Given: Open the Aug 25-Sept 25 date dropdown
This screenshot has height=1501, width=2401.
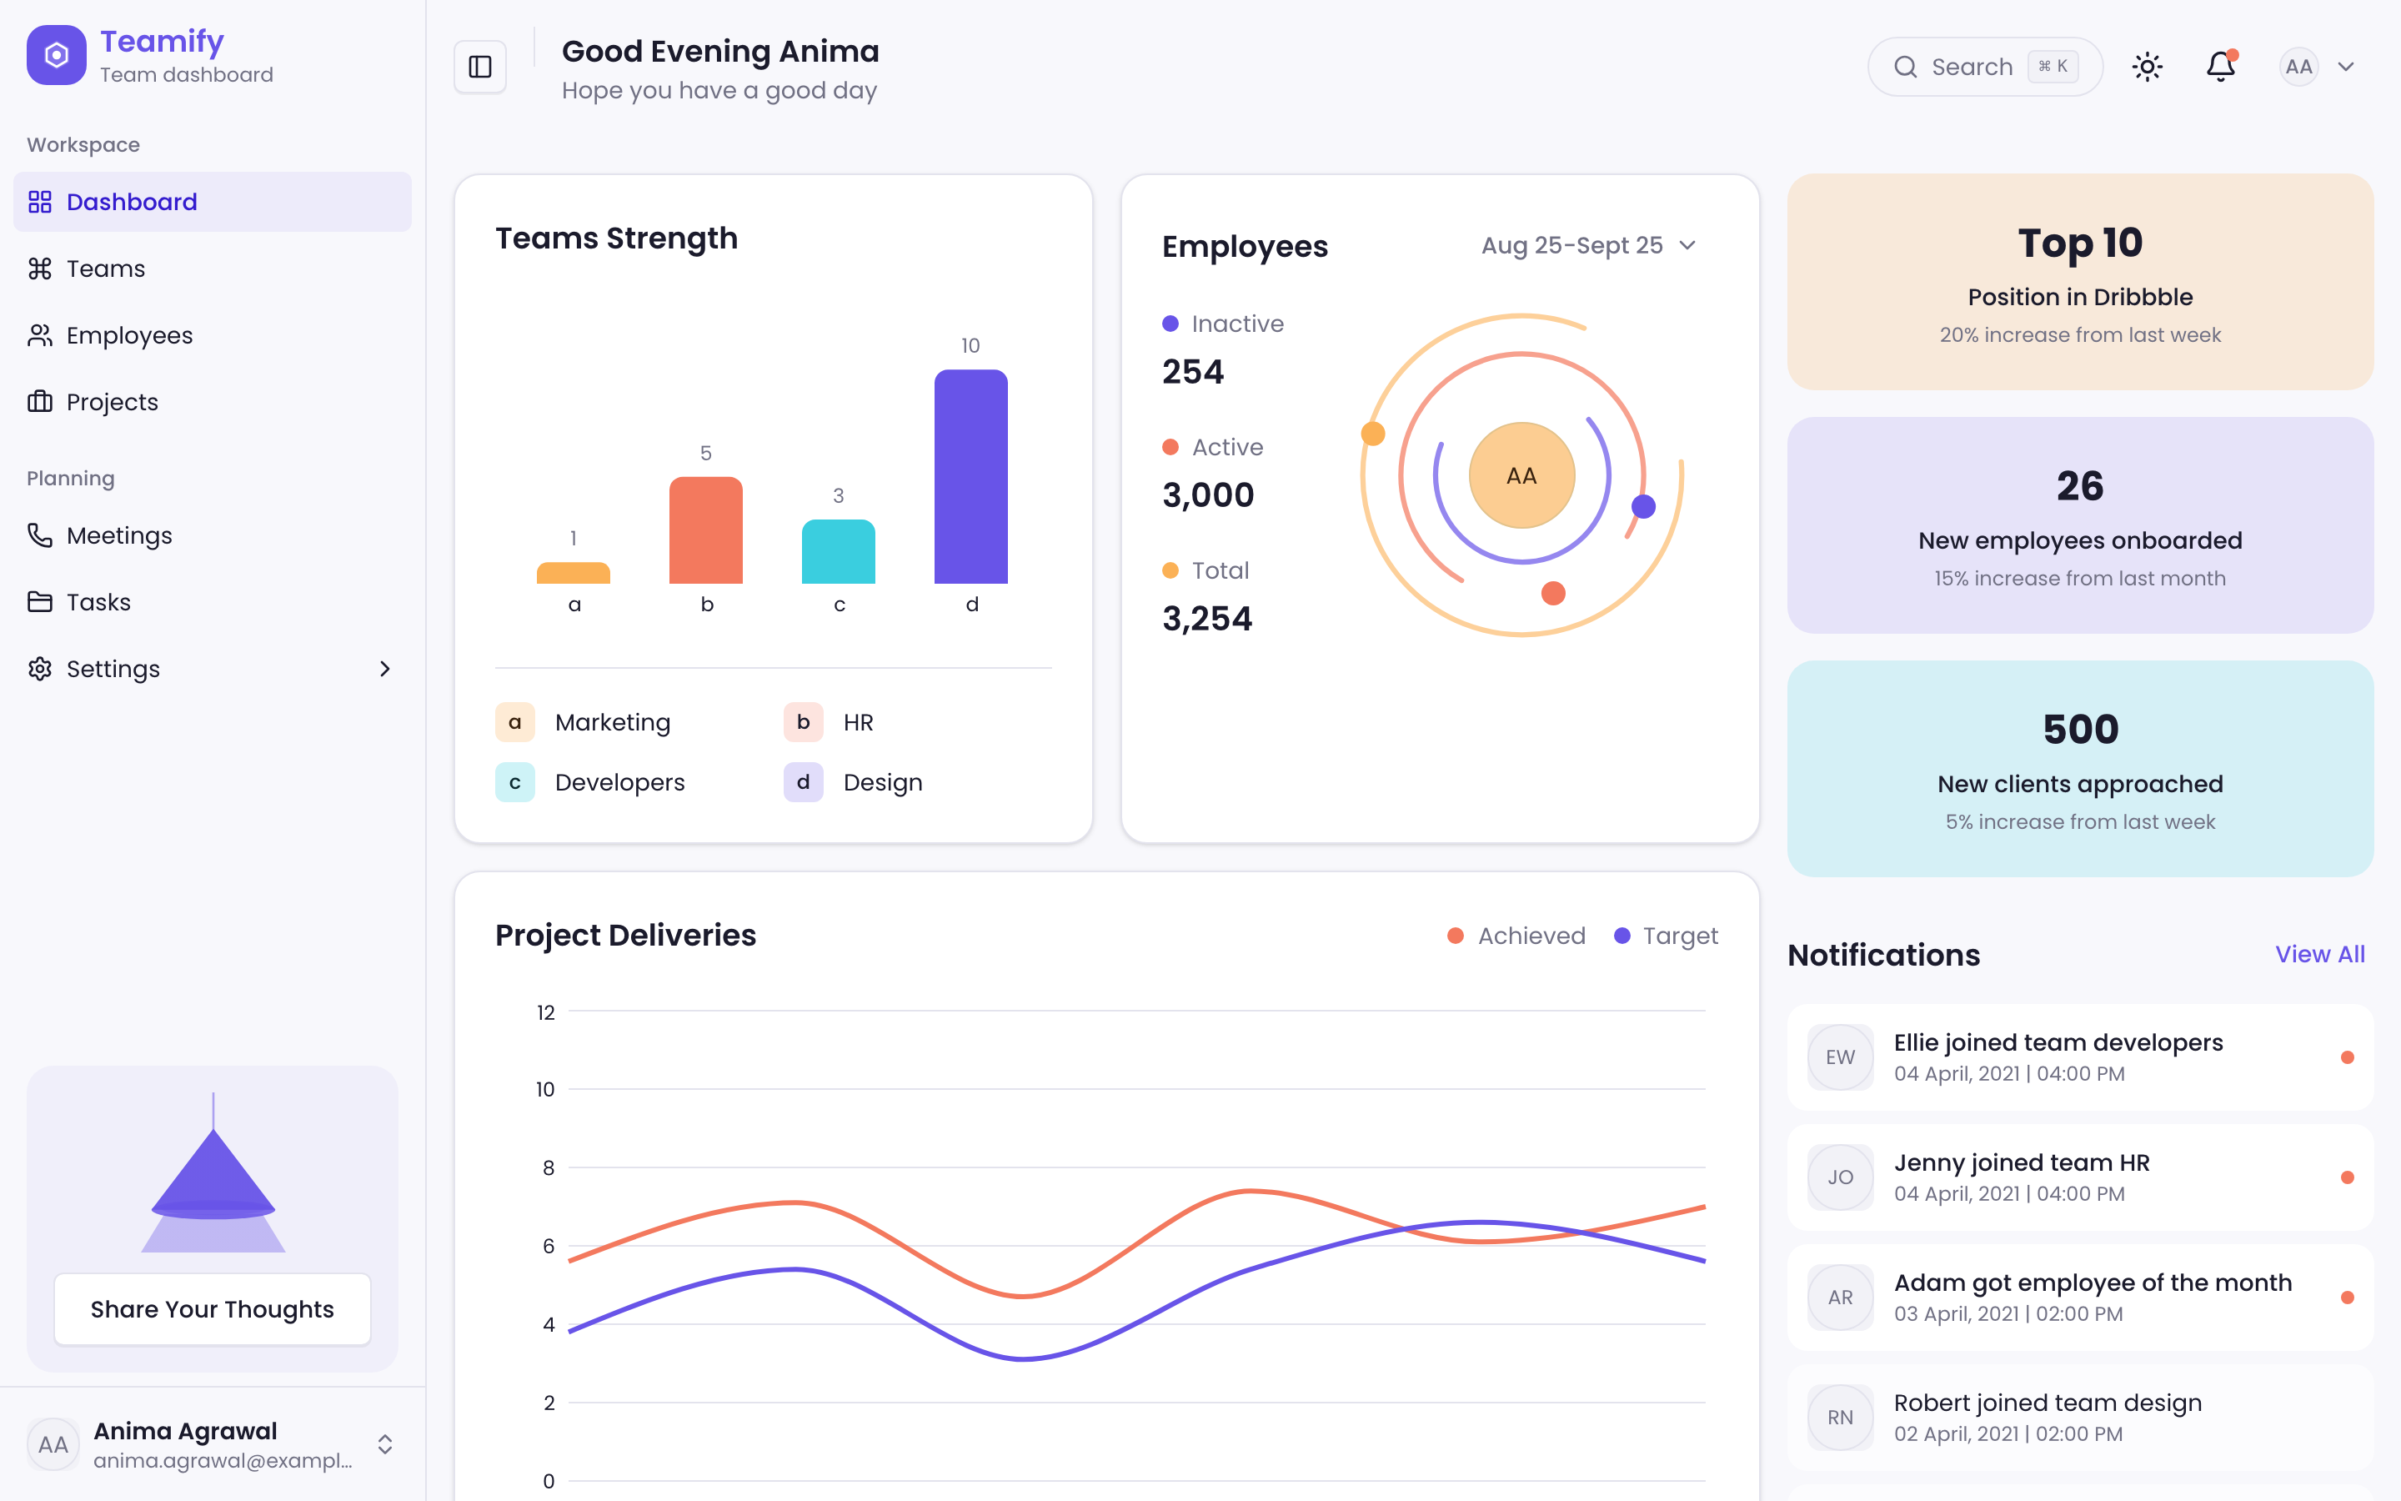Looking at the screenshot, I should tap(1588, 245).
